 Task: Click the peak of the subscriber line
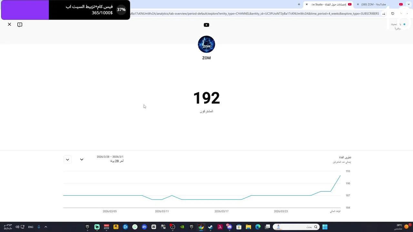point(340,176)
